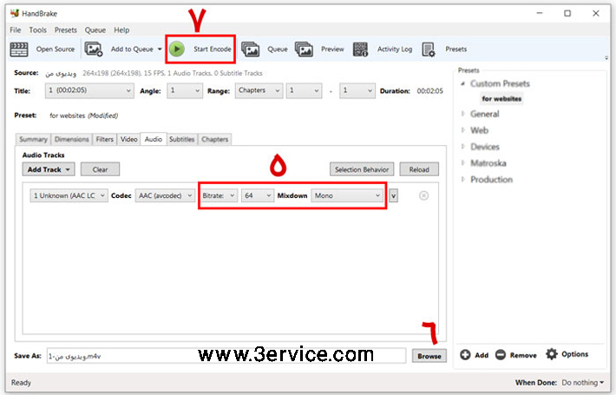Click the Browse button
The image size is (616, 395).
tap(429, 356)
